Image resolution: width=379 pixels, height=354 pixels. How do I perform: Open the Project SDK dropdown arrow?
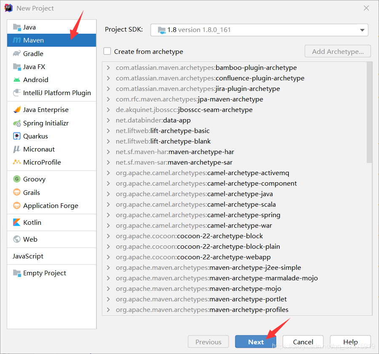(x=362, y=30)
